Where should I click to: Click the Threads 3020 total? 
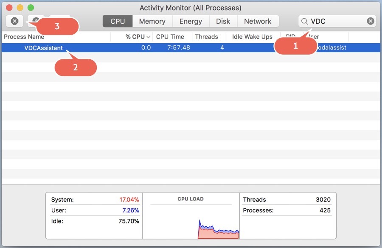[x=323, y=200]
